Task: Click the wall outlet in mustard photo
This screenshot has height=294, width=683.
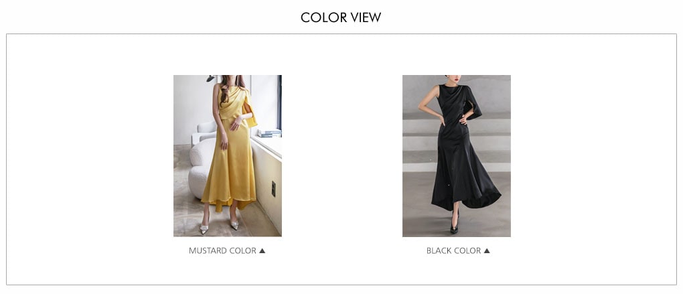Action: pyautogui.click(x=273, y=189)
